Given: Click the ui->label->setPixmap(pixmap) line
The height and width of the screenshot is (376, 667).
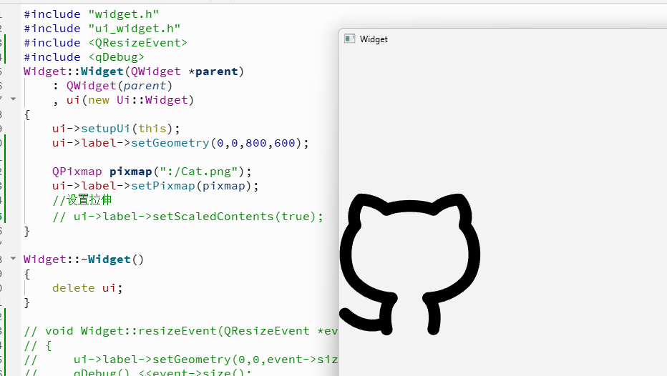Looking at the screenshot, I should [x=155, y=186].
